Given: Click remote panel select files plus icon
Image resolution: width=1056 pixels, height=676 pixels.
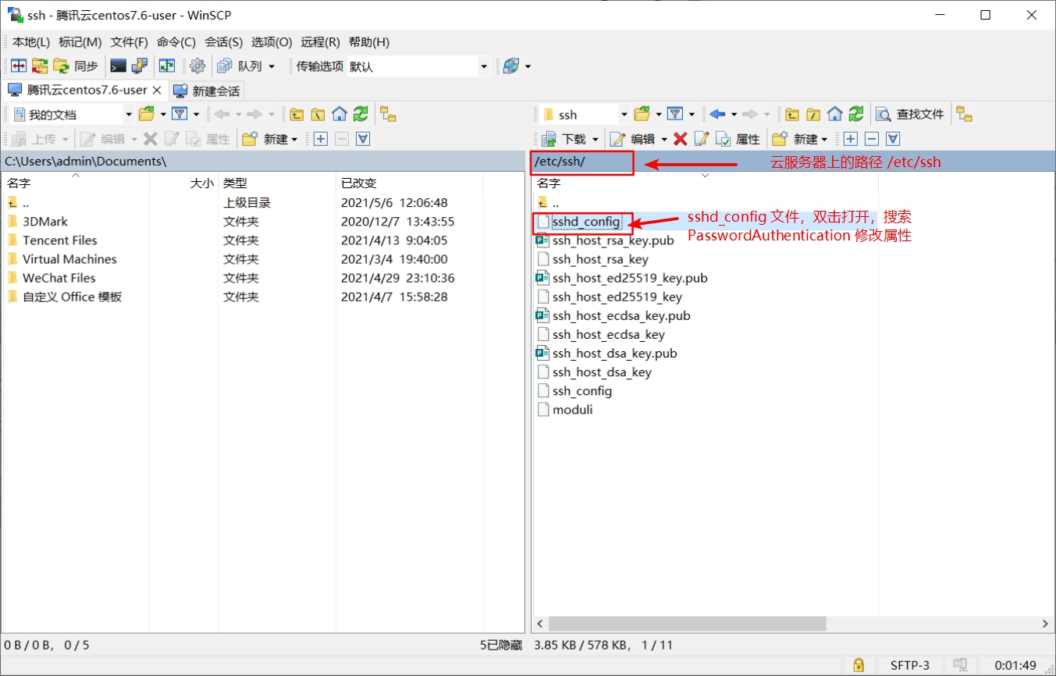Looking at the screenshot, I should click(x=851, y=139).
